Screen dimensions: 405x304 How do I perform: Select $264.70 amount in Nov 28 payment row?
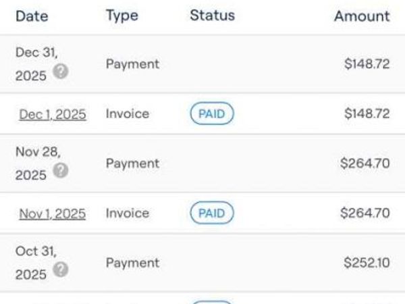click(x=367, y=163)
